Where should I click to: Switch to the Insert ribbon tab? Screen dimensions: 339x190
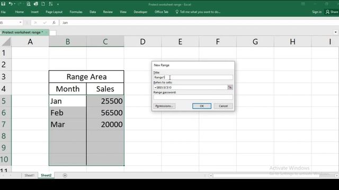[34, 12]
